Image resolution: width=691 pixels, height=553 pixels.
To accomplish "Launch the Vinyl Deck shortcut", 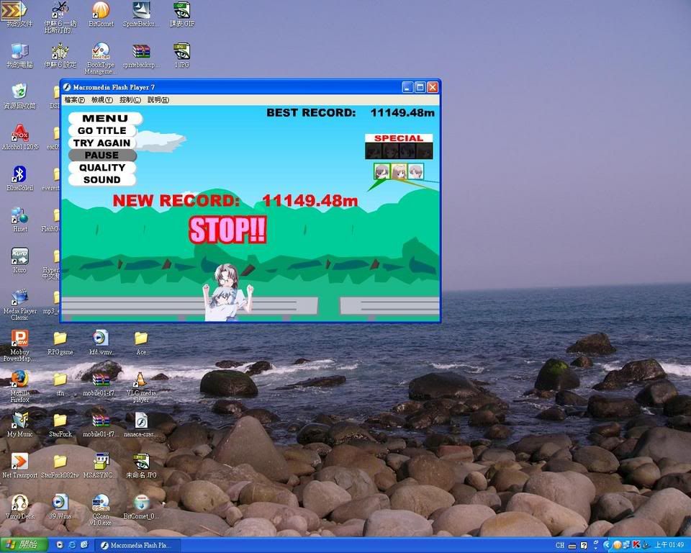I will (19, 506).
